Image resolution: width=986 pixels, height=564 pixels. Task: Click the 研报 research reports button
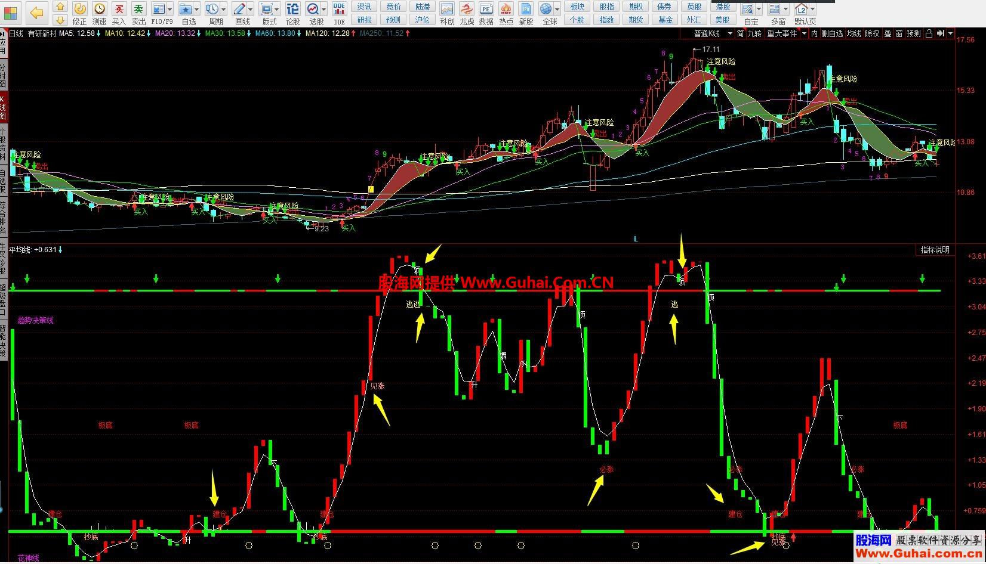pos(364,20)
